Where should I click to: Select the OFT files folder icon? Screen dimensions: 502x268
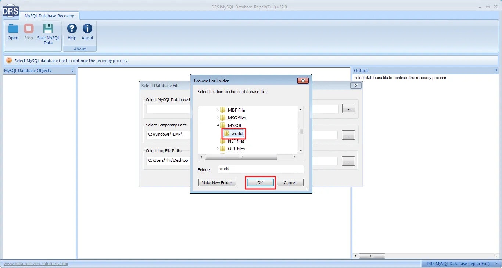coord(223,149)
